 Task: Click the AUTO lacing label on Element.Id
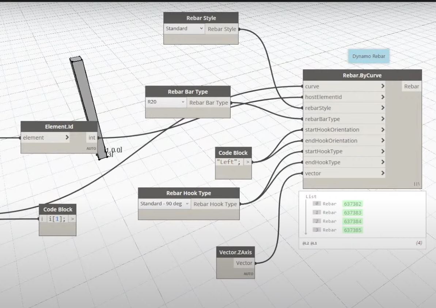pos(91,148)
